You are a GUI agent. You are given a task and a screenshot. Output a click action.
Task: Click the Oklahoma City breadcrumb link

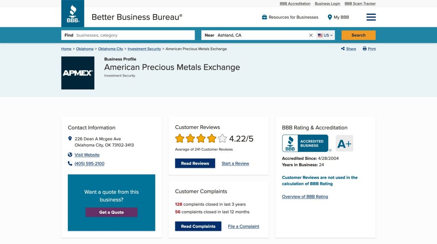(x=111, y=49)
